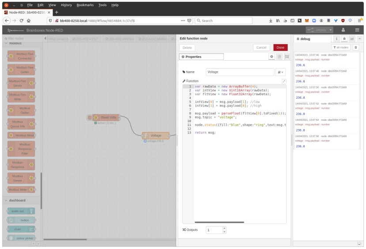
Task: Open the node properties gear icon
Action: click(272, 57)
